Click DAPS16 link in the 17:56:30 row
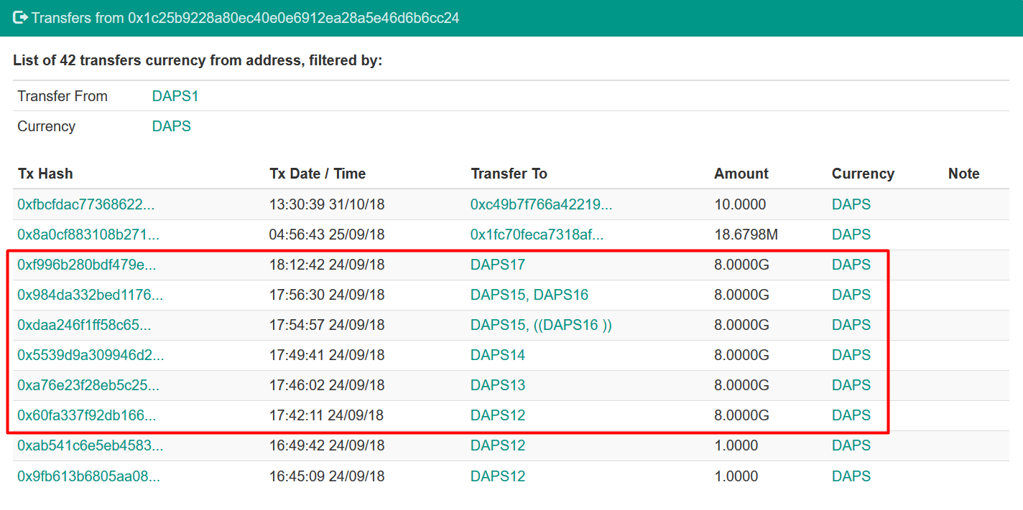The width and height of the screenshot is (1023, 510). point(561,295)
